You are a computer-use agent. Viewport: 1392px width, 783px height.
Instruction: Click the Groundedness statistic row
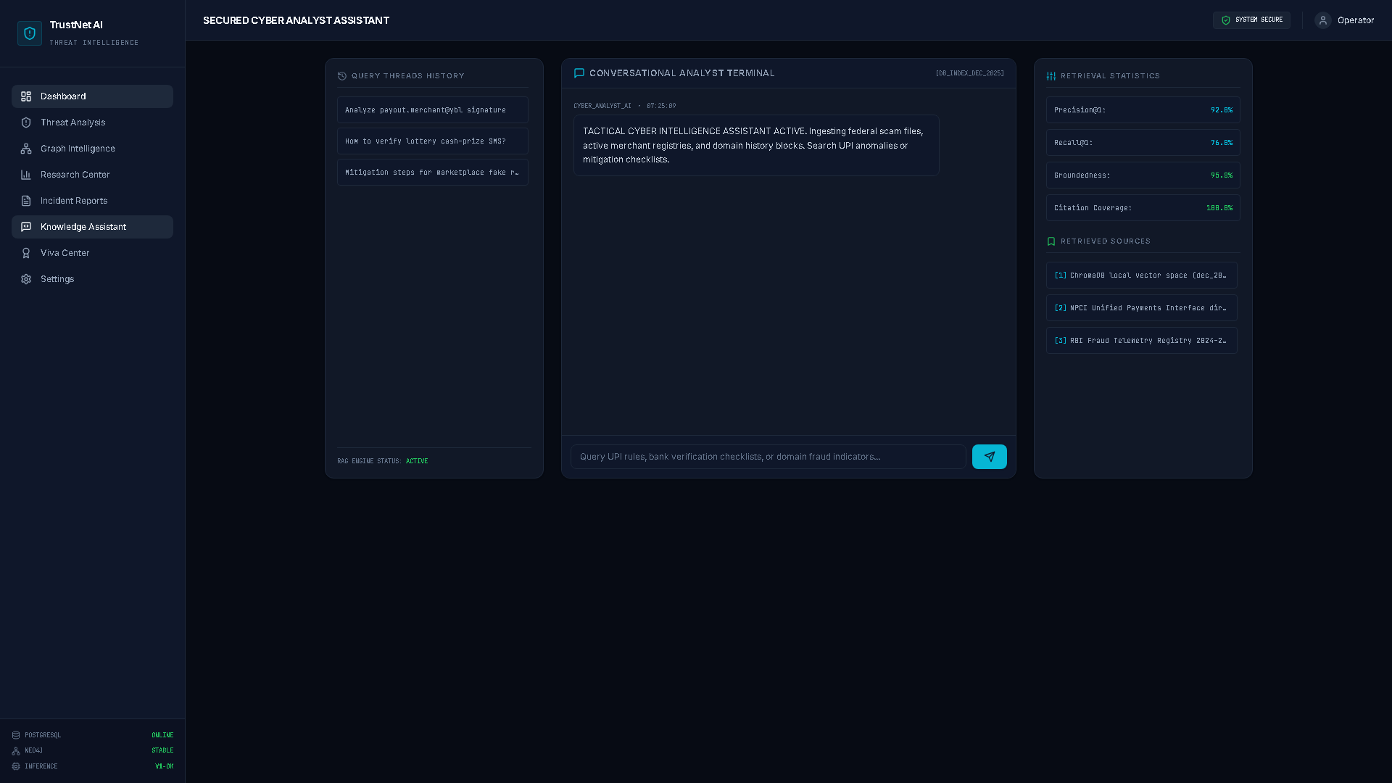click(x=1143, y=175)
